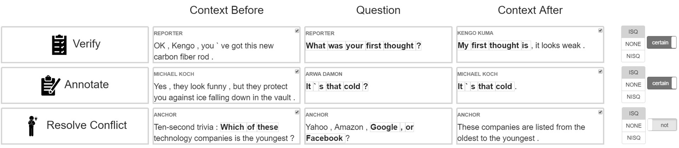Choose NONE in the Resolve Conflict row
The height and width of the screenshot is (148, 679).
(x=633, y=126)
